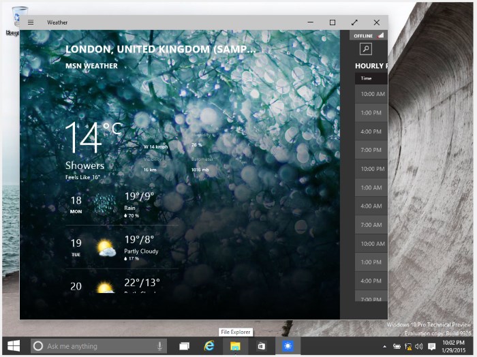This screenshot has height=357, width=477.
Task: Toggle Weather full-screen with the diagonal arrow icon
Action: tap(354, 22)
